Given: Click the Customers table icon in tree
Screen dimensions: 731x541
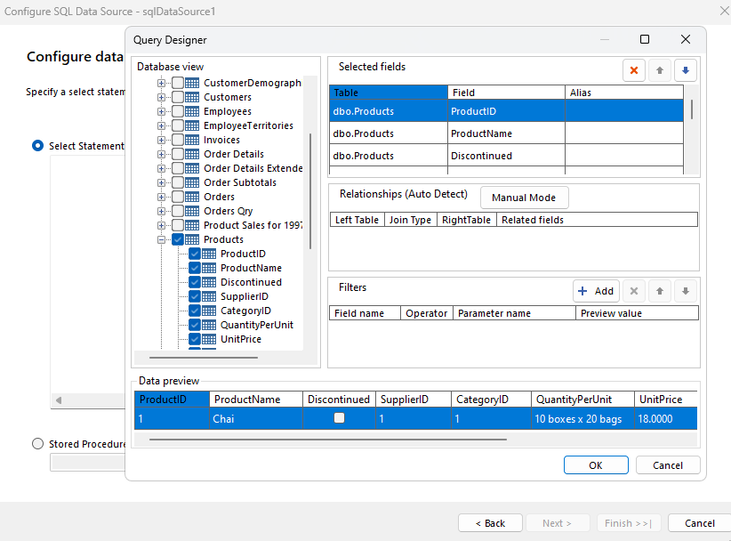Looking at the screenshot, I should (194, 97).
